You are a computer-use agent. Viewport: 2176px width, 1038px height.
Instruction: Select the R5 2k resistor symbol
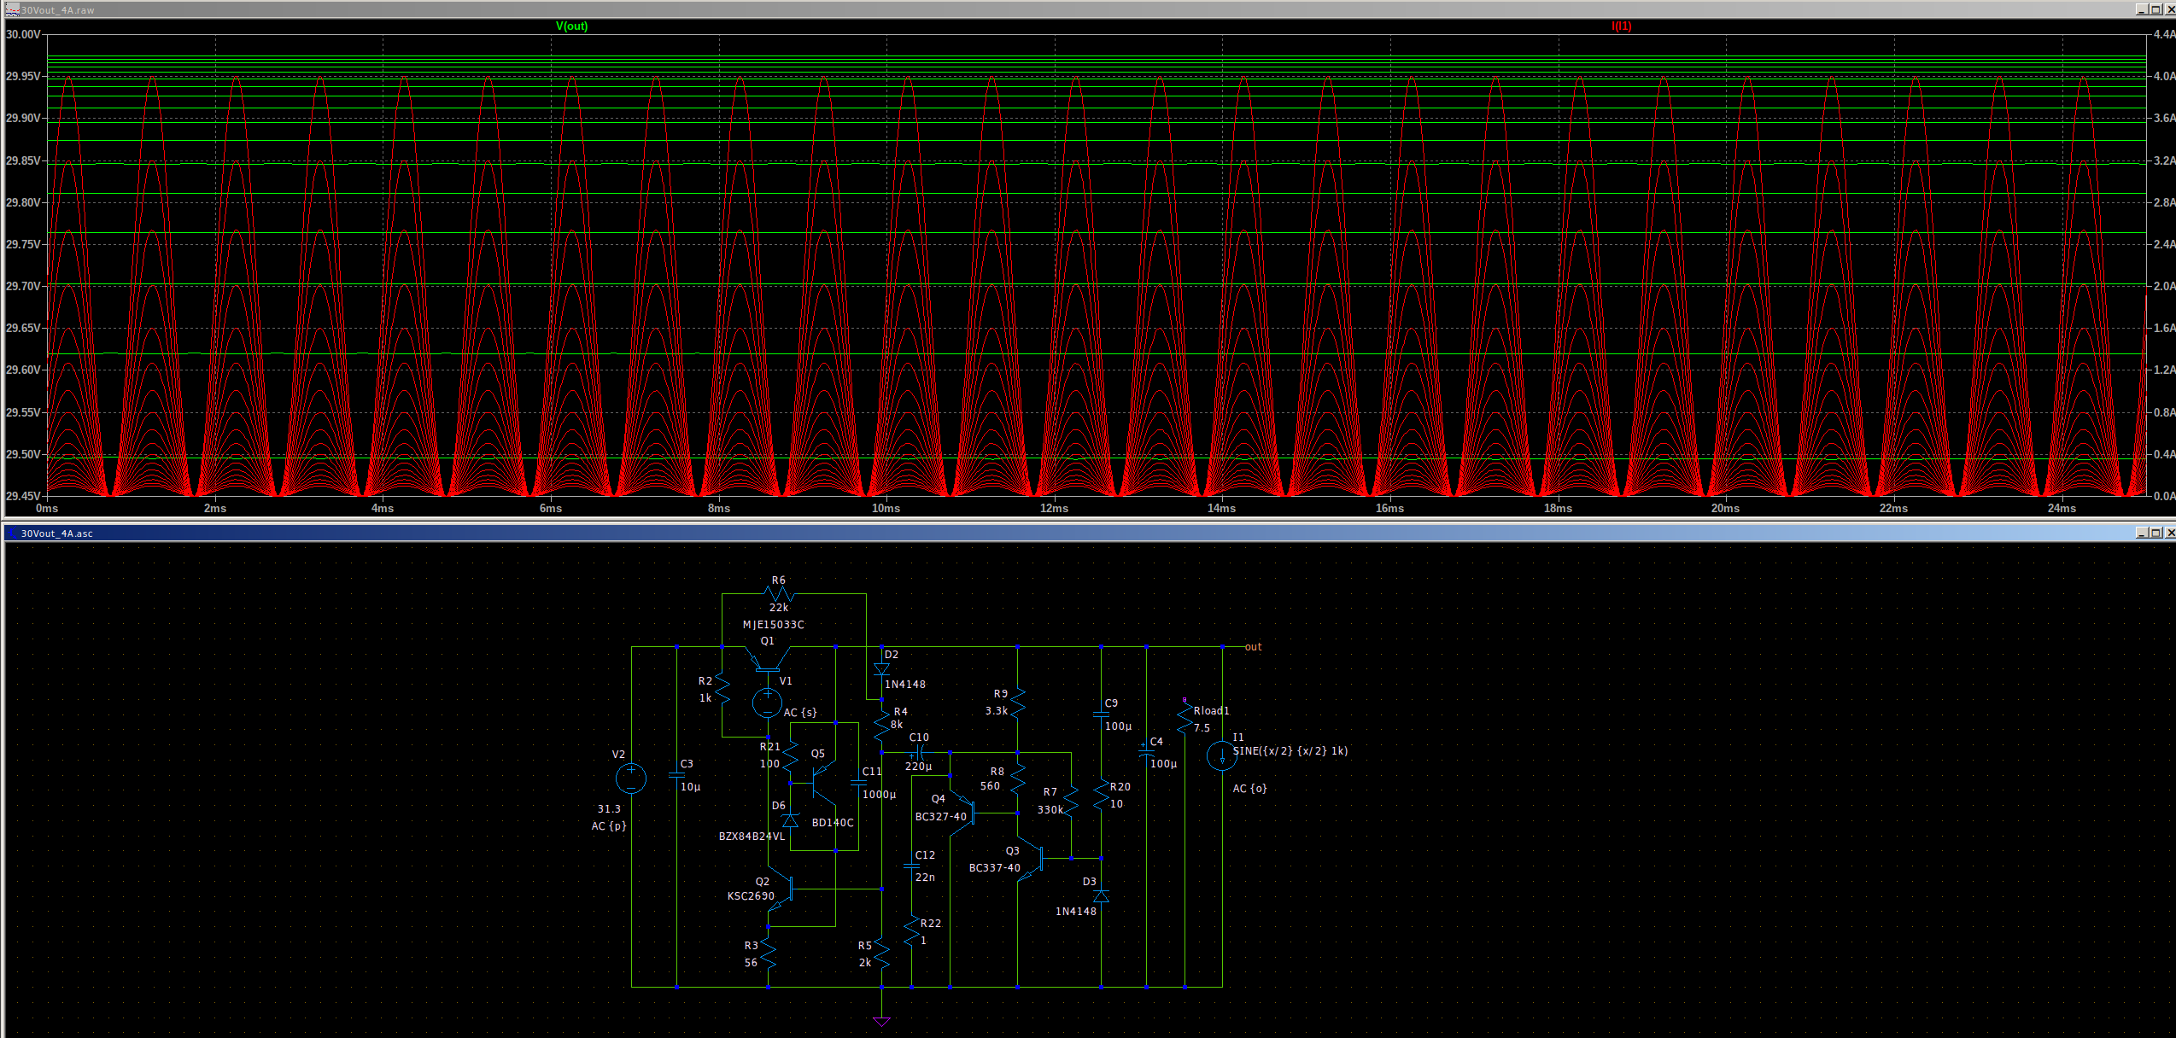point(881,953)
